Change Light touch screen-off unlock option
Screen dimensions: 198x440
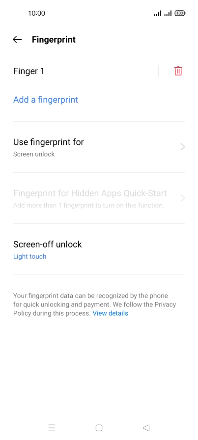[x=30, y=256]
